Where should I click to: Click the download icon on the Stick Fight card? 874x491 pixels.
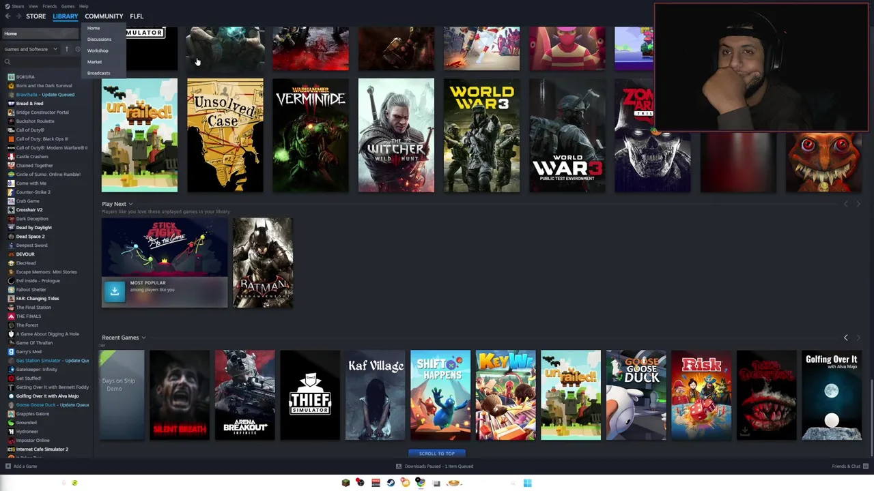click(114, 291)
